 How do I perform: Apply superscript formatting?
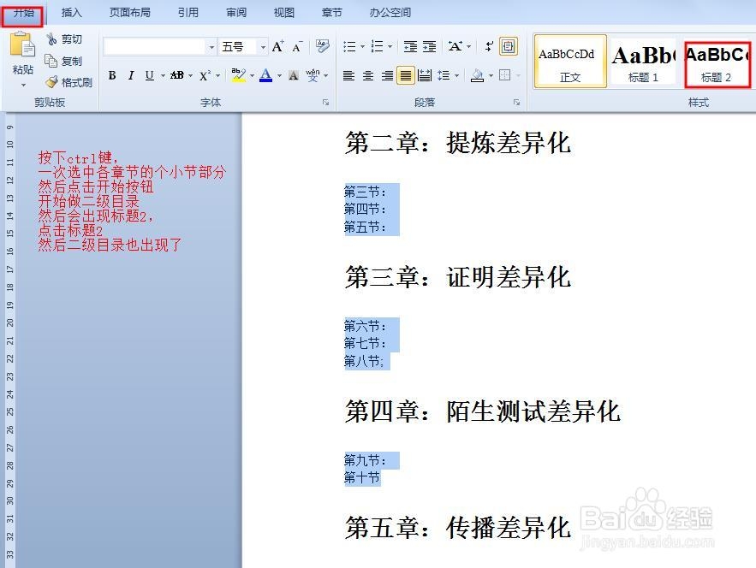pyautogui.click(x=203, y=75)
